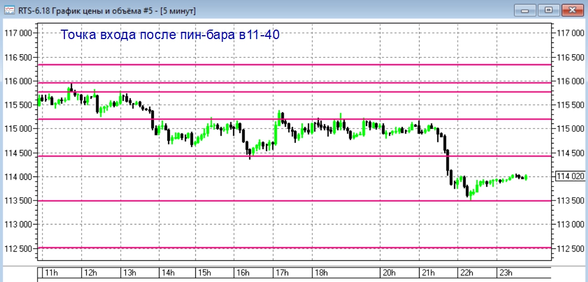Select the blue annotation text about пин-бар
This screenshot has width=588, height=282.
170,35
